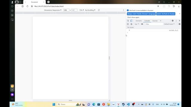Go back with the arrow button

[x=18, y=6]
